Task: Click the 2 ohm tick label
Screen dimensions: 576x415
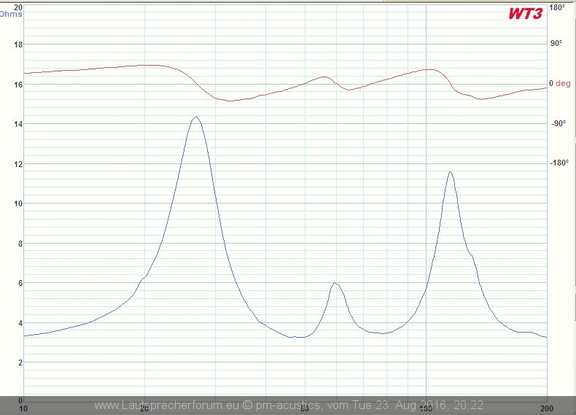Action: tap(20, 362)
